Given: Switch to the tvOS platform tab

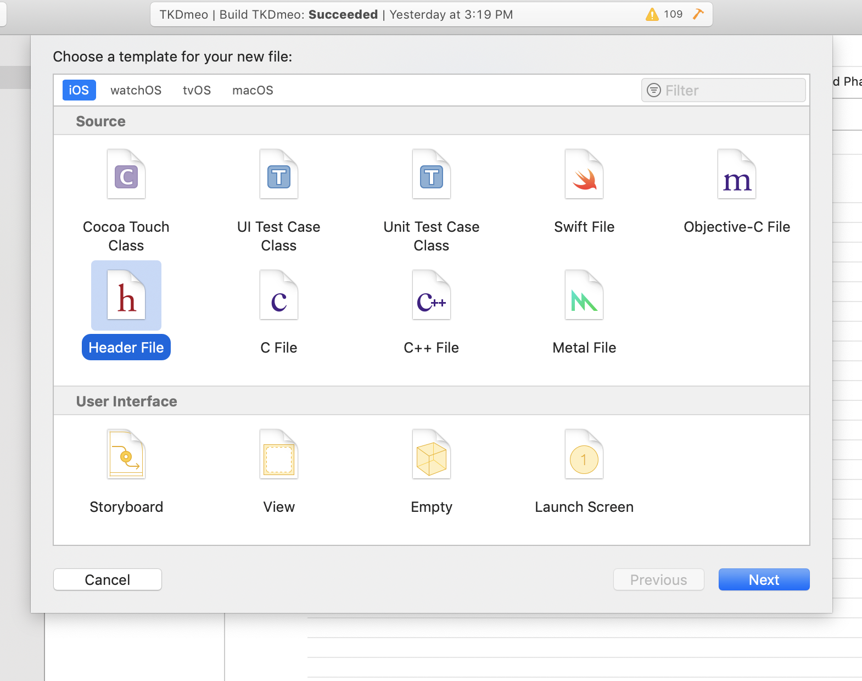Looking at the screenshot, I should tap(197, 90).
